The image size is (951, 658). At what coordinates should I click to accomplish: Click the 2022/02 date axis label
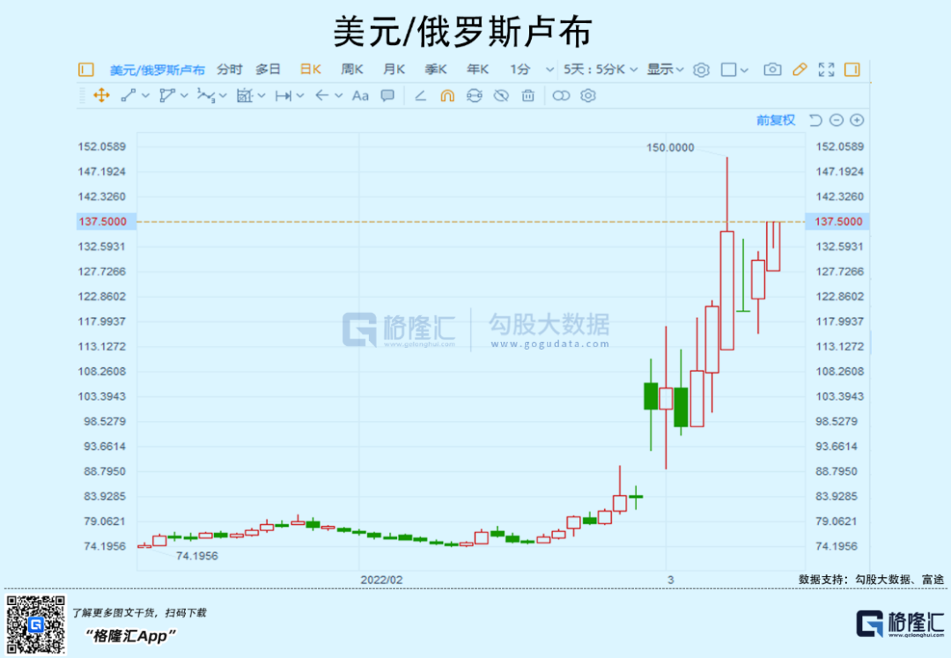tap(381, 580)
